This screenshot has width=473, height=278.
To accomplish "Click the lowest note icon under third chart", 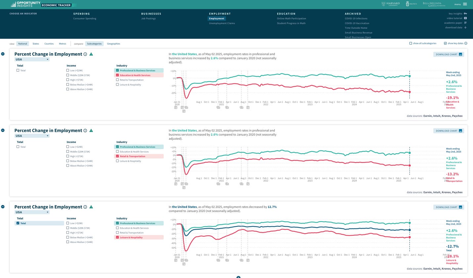I will click(184, 264).
